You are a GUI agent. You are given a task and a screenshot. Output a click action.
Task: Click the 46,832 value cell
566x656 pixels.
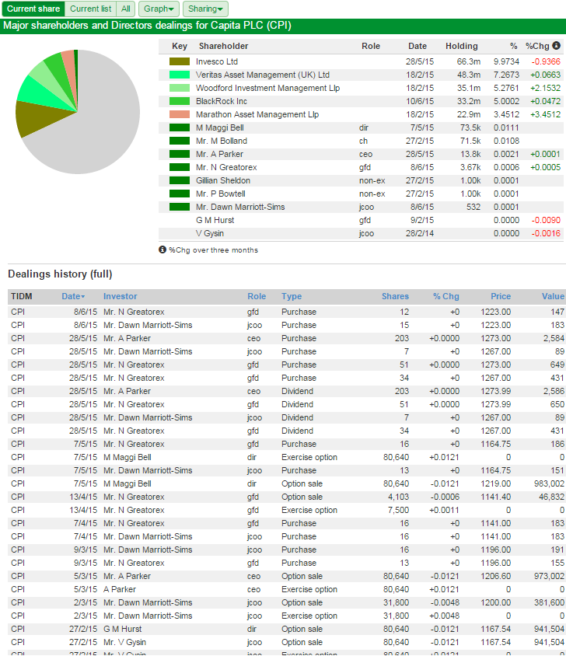pyautogui.click(x=551, y=497)
